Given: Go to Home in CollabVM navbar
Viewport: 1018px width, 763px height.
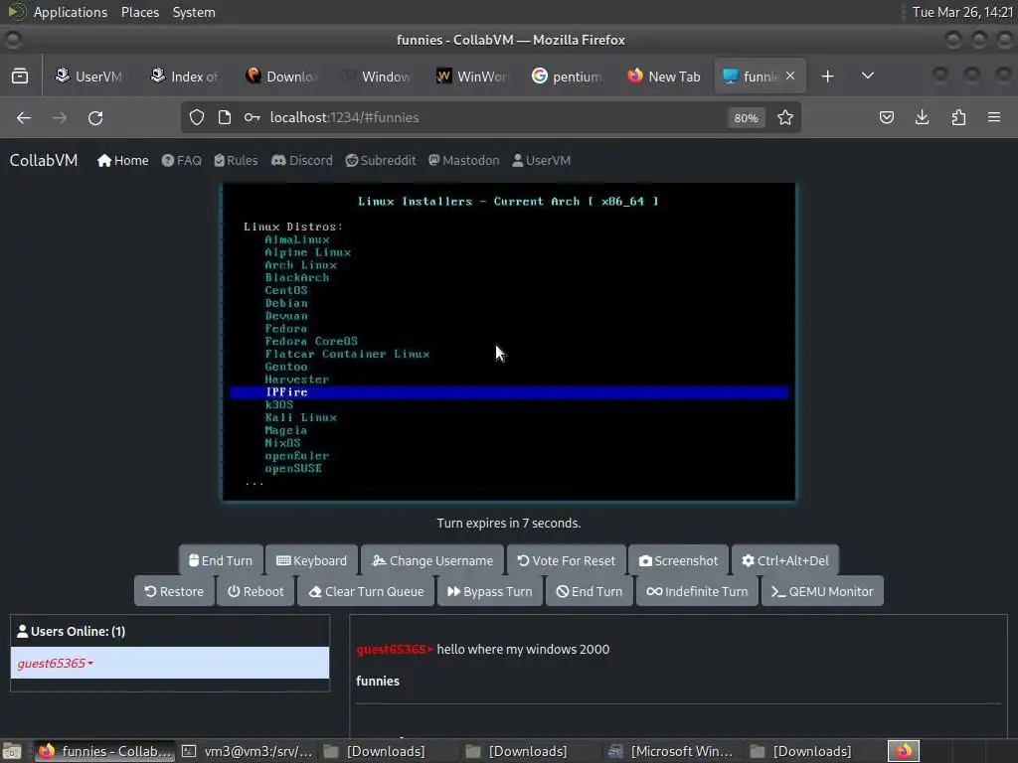Looking at the screenshot, I should click(122, 160).
